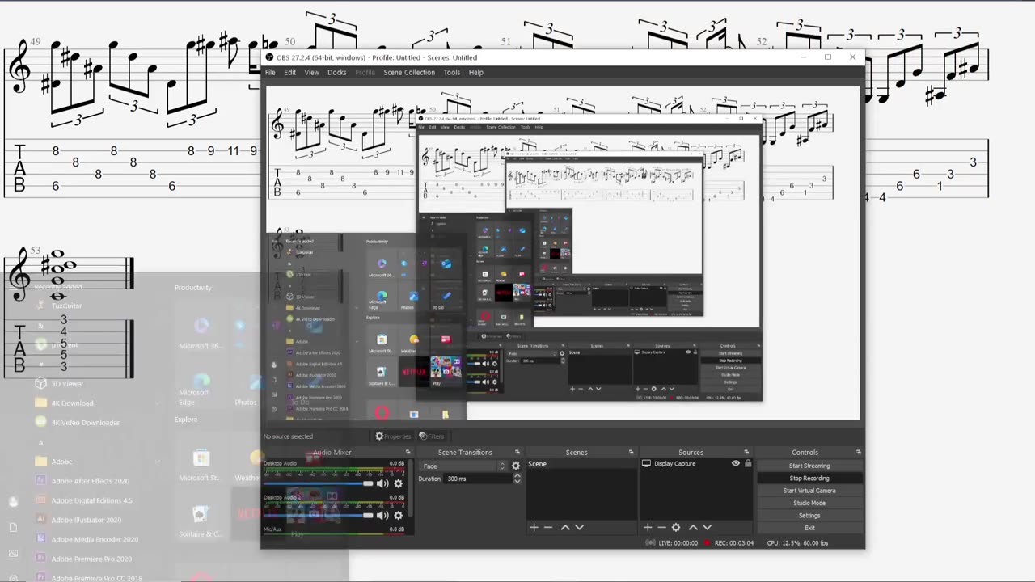Open the Edit menu

pos(289,73)
